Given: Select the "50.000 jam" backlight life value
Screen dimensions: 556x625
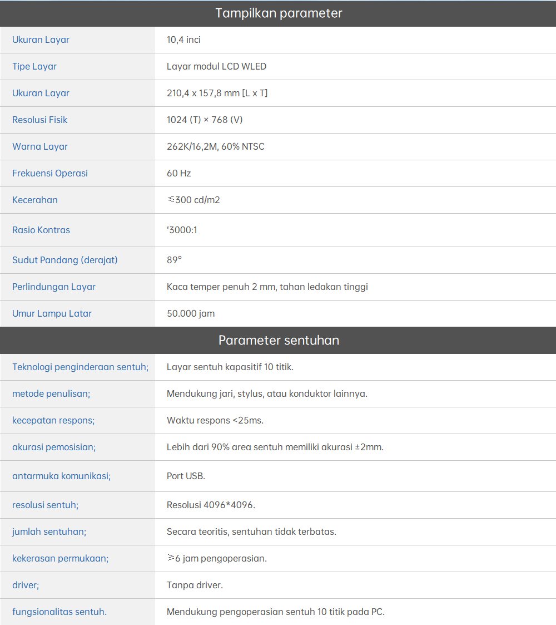Looking at the screenshot, I should [x=191, y=313].
